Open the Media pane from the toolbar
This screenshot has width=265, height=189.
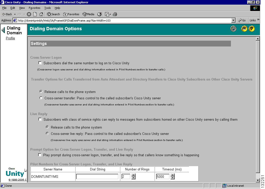point(89,14)
